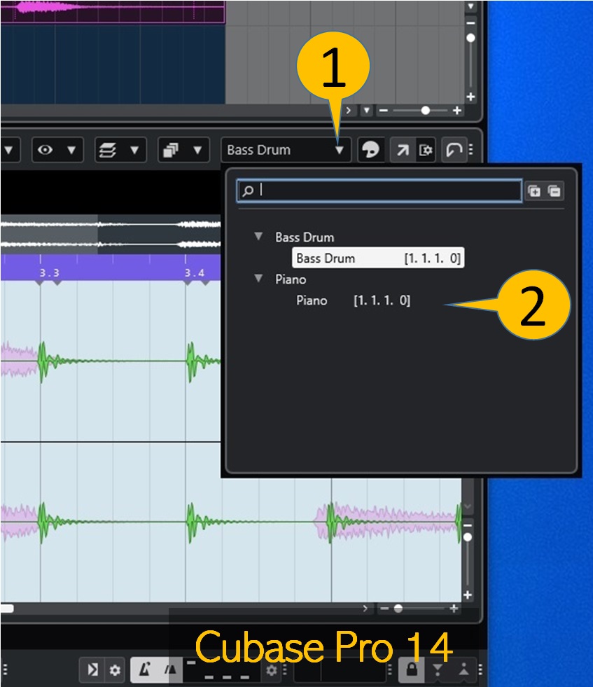The image size is (593, 687).
Task: Open zoom presets dropdown in upper panel
Action: (x=367, y=111)
